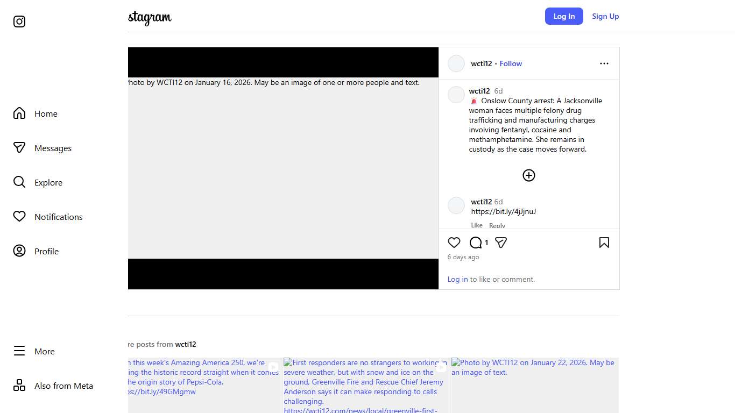Open post options three-dot menu
735x413 pixels.
pyautogui.click(x=604, y=63)
